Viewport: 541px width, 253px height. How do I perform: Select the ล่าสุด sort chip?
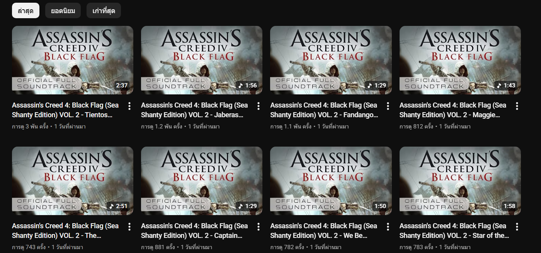(26, 10)
